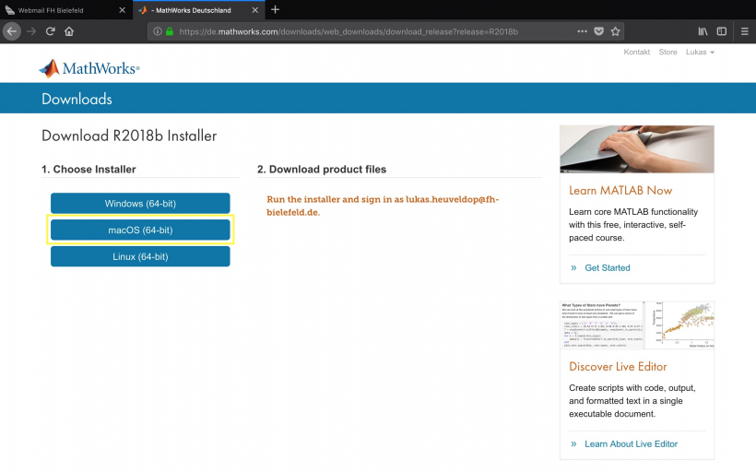Open the Firefox hamburger menu
Viewport: 756px width, 472px height.
click(x=744, y=30)
